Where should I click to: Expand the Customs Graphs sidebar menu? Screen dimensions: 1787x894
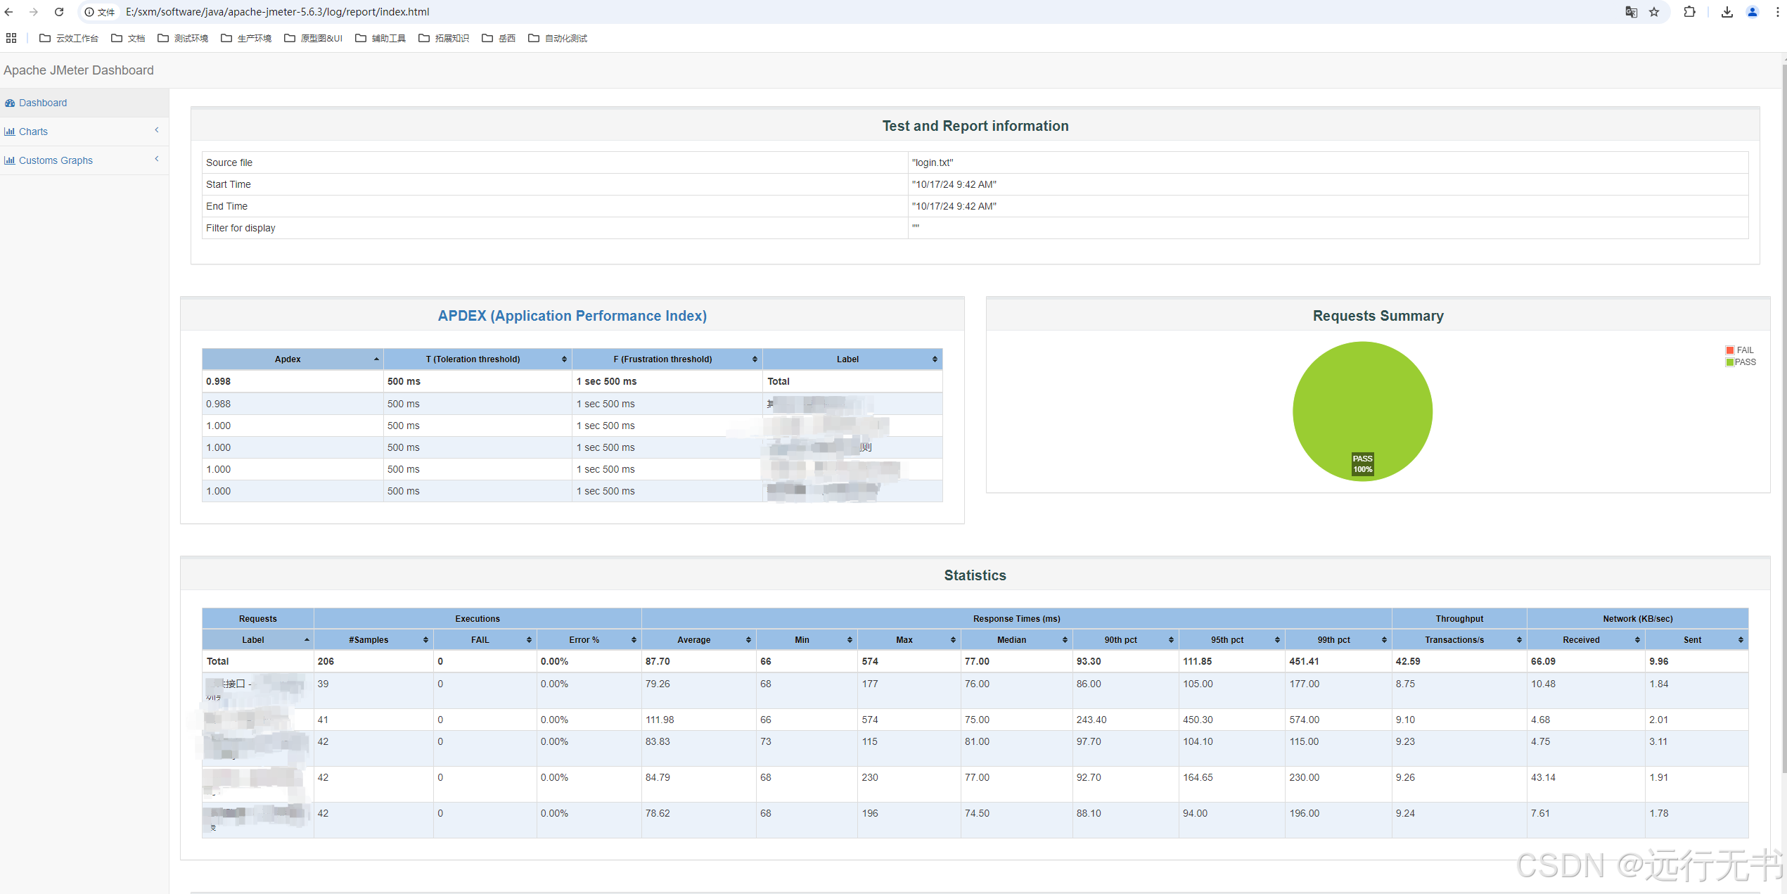tap(56, 160)
